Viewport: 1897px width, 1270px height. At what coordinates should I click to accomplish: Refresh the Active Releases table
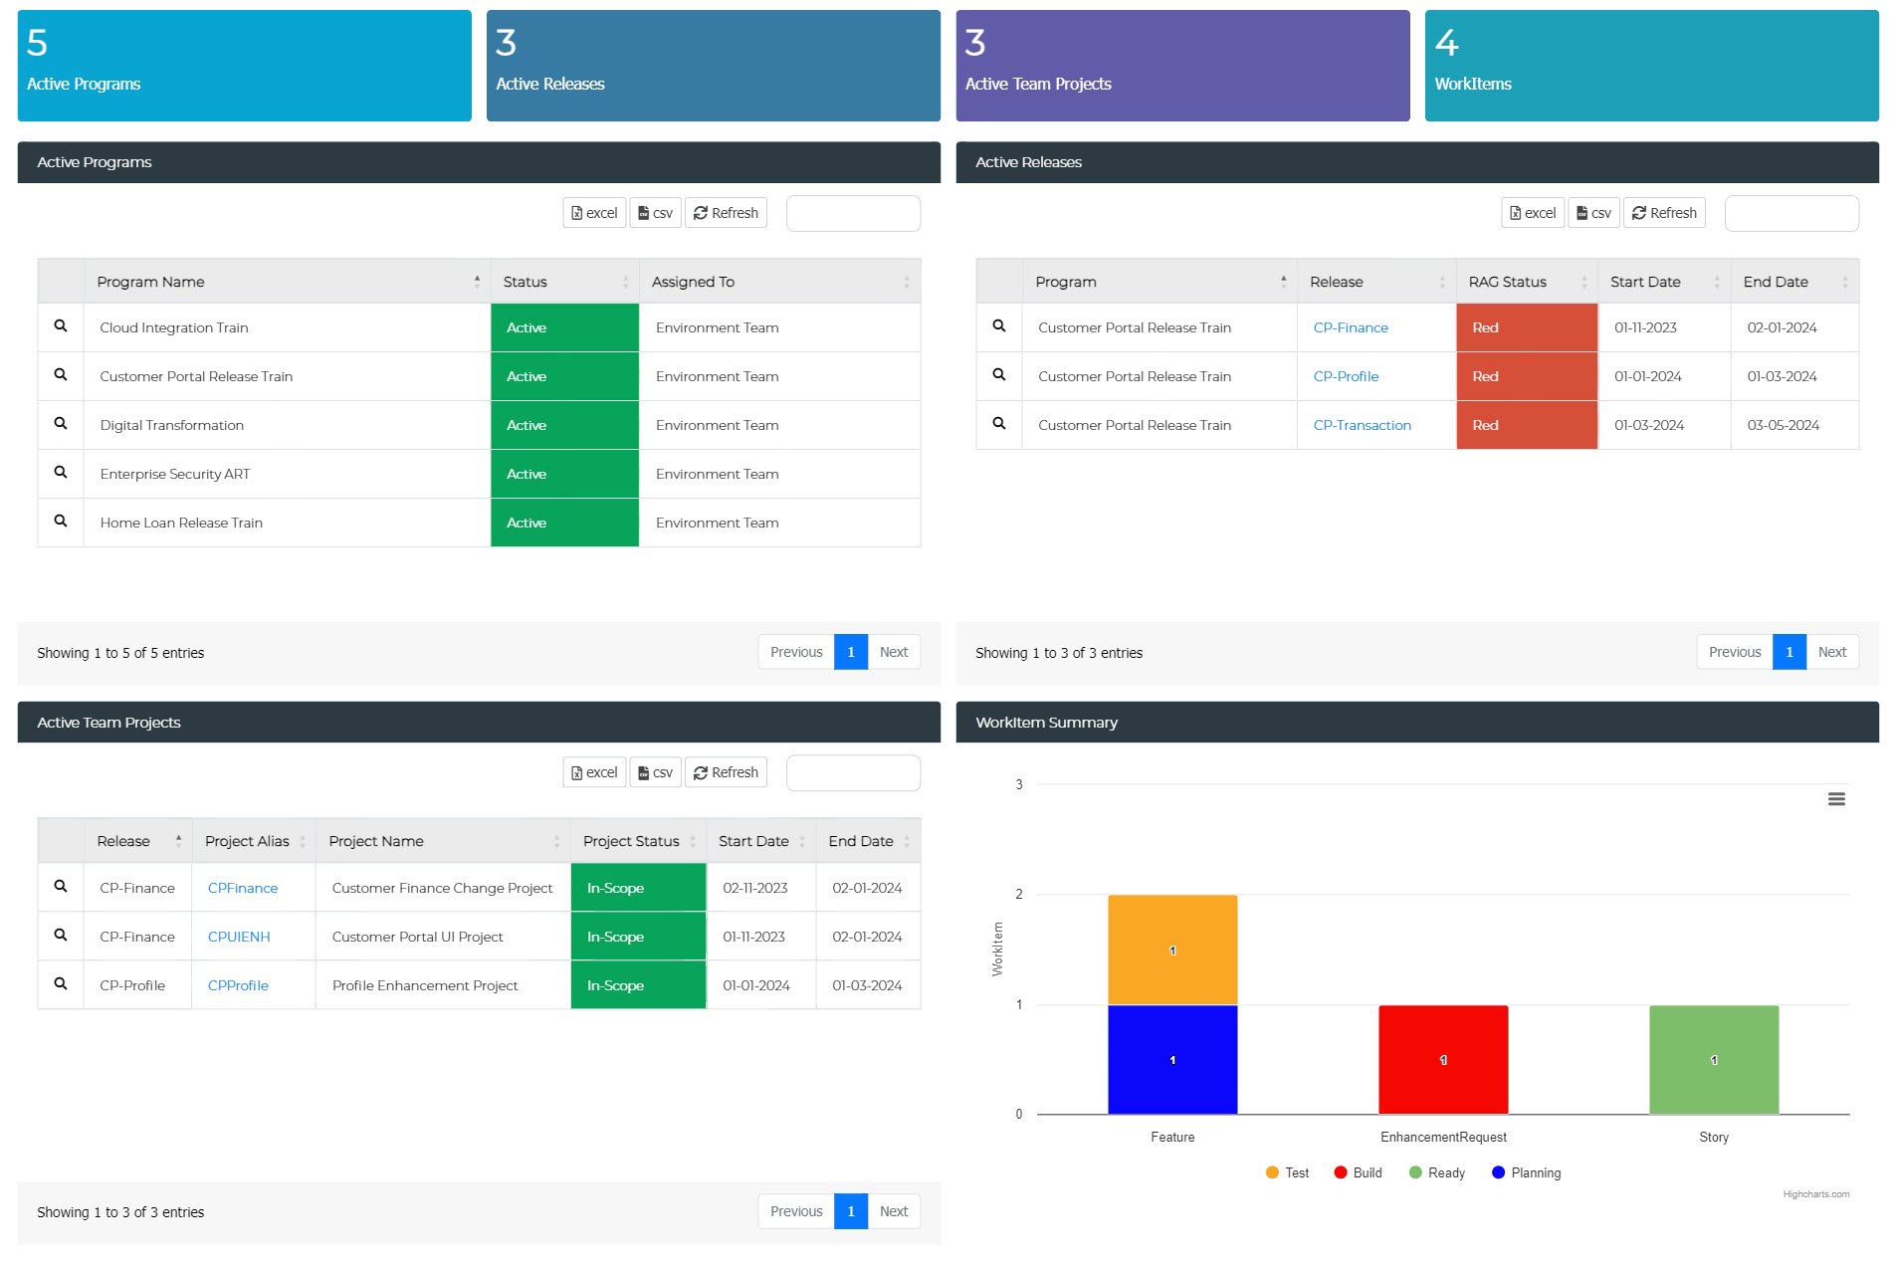[1664, 213]
